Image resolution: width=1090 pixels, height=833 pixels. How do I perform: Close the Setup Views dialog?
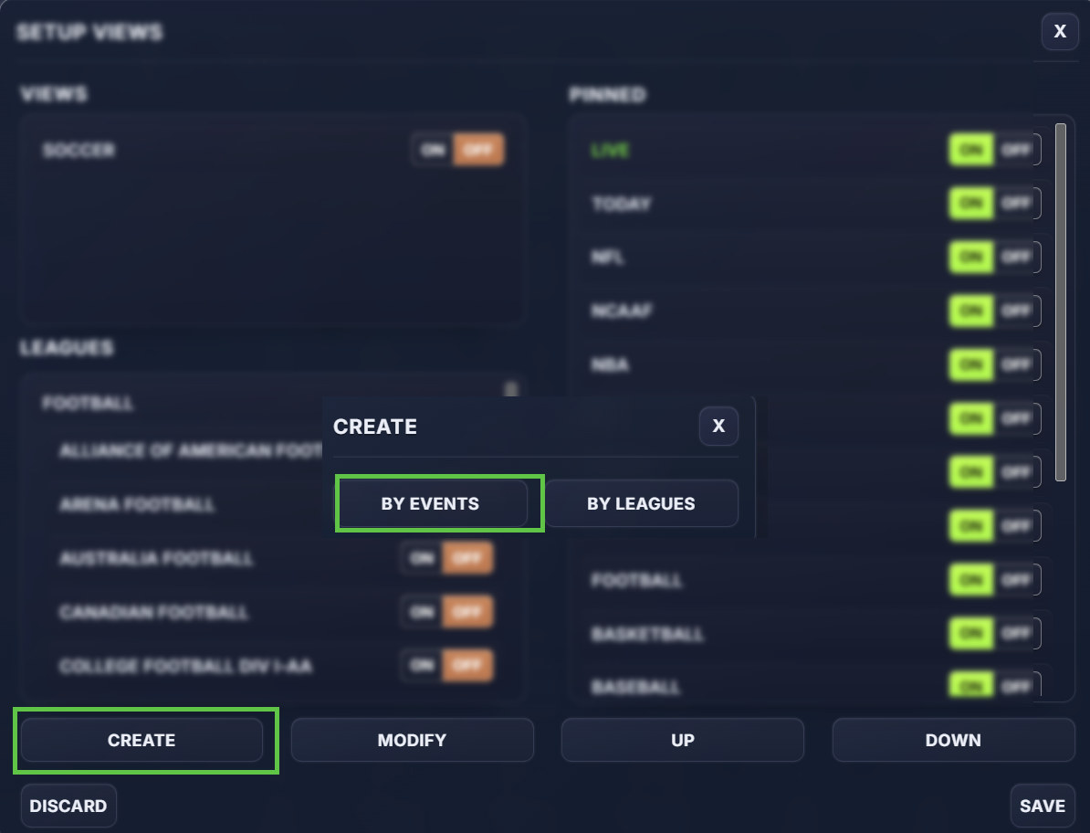tap(1059, 31)
